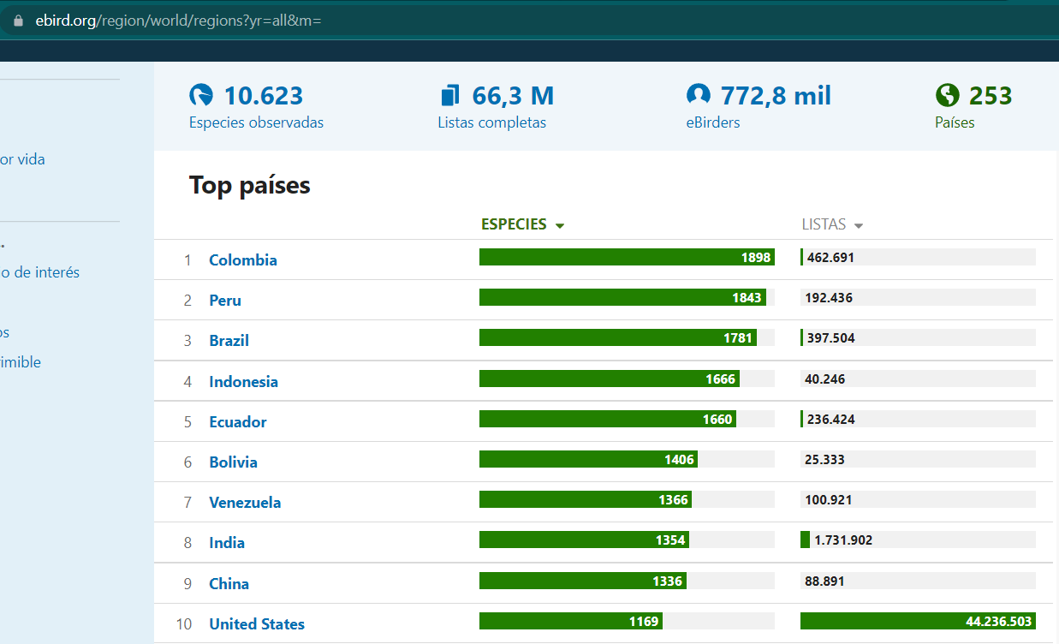The image size is (1059, 644).
Task: Click the 88.891 lists value
Action: 824,581
